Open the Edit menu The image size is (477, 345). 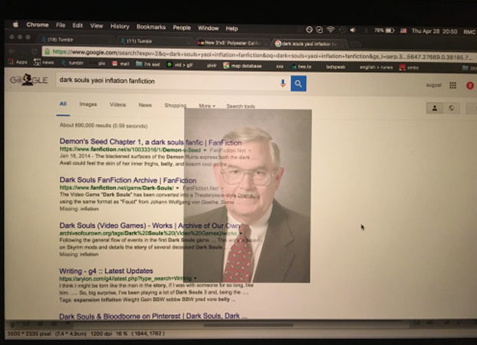coord(77,25)
